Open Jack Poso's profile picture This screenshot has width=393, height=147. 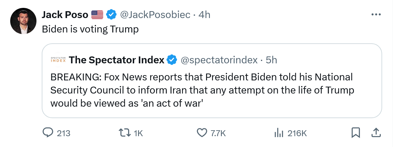pyautogui.click(x=23, y=21)
